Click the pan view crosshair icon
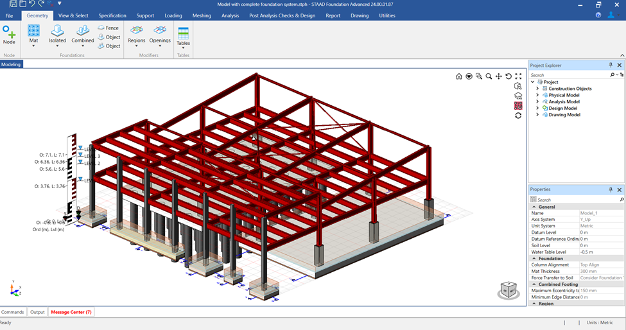This screenshot has width=626, height=330. (x=499, y=76)
